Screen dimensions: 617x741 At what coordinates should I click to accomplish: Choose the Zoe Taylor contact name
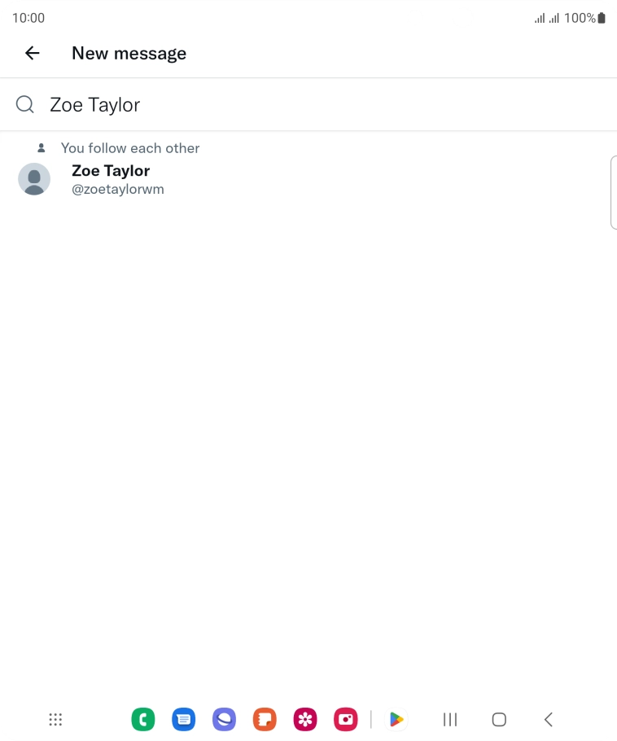tap(111, 171)
